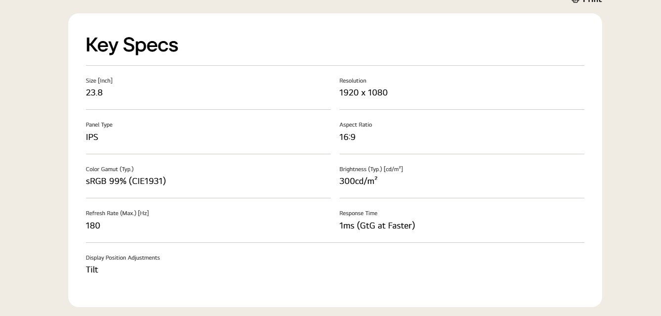The image size is (661, 316).
Task: Click the Print icon at top right
Action: 575,1
